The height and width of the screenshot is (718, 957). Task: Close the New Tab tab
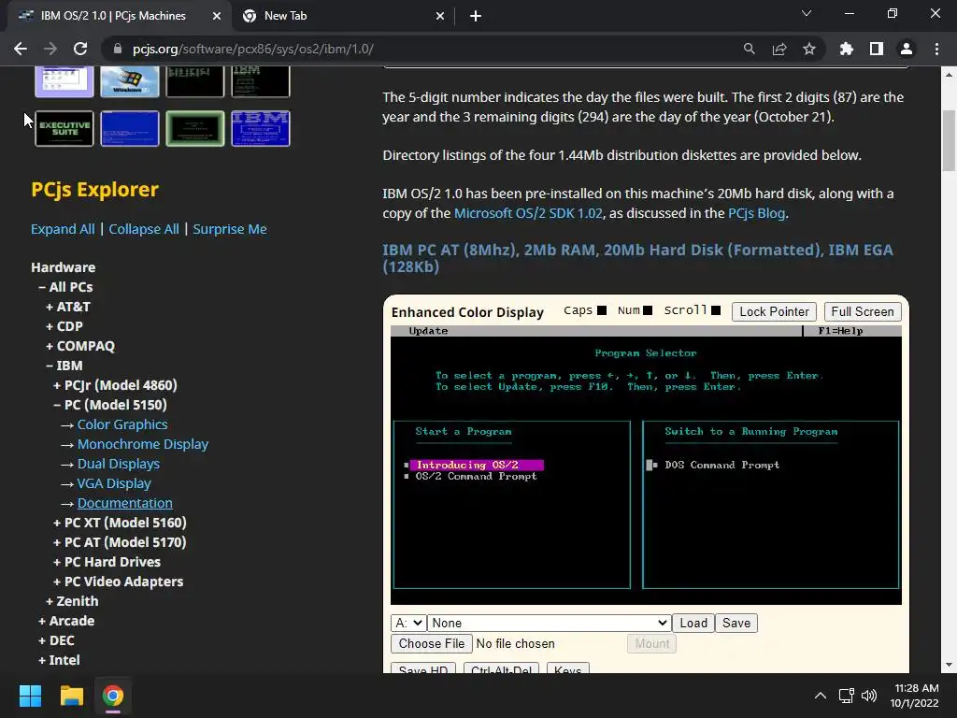(x=440, y=17)
